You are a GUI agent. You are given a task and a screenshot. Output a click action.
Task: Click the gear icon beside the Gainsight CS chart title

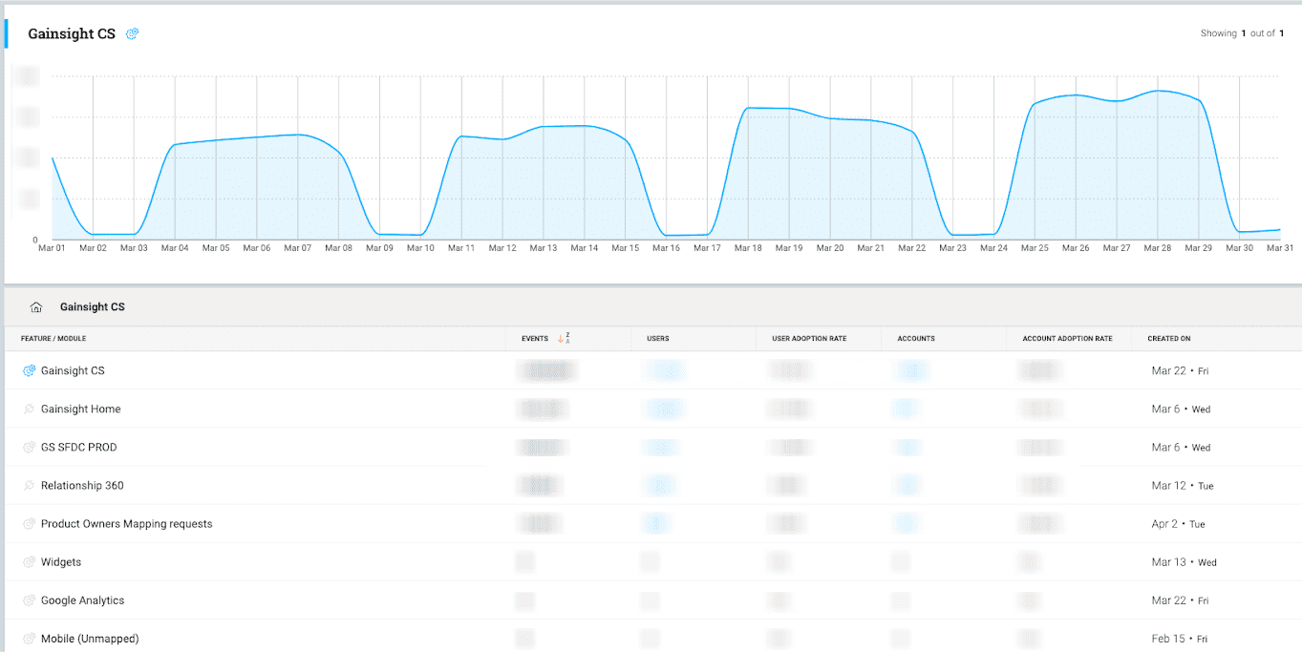coord(133,33)
